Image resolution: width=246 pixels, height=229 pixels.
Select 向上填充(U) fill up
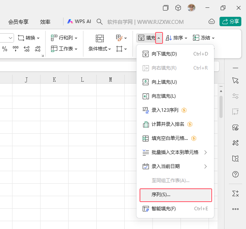click(175, 82)
